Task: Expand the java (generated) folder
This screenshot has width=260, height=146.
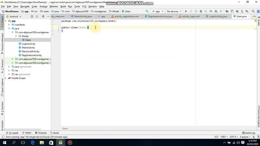Action: pos(9,67)
